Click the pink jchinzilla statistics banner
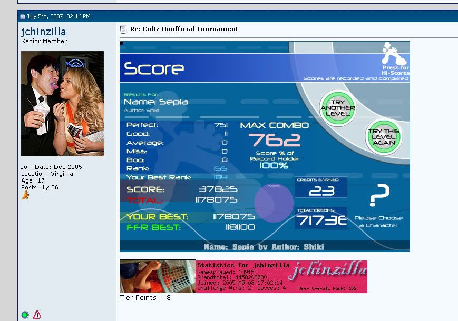This screenshot has width=458, height=321. (x=281, y=276)
